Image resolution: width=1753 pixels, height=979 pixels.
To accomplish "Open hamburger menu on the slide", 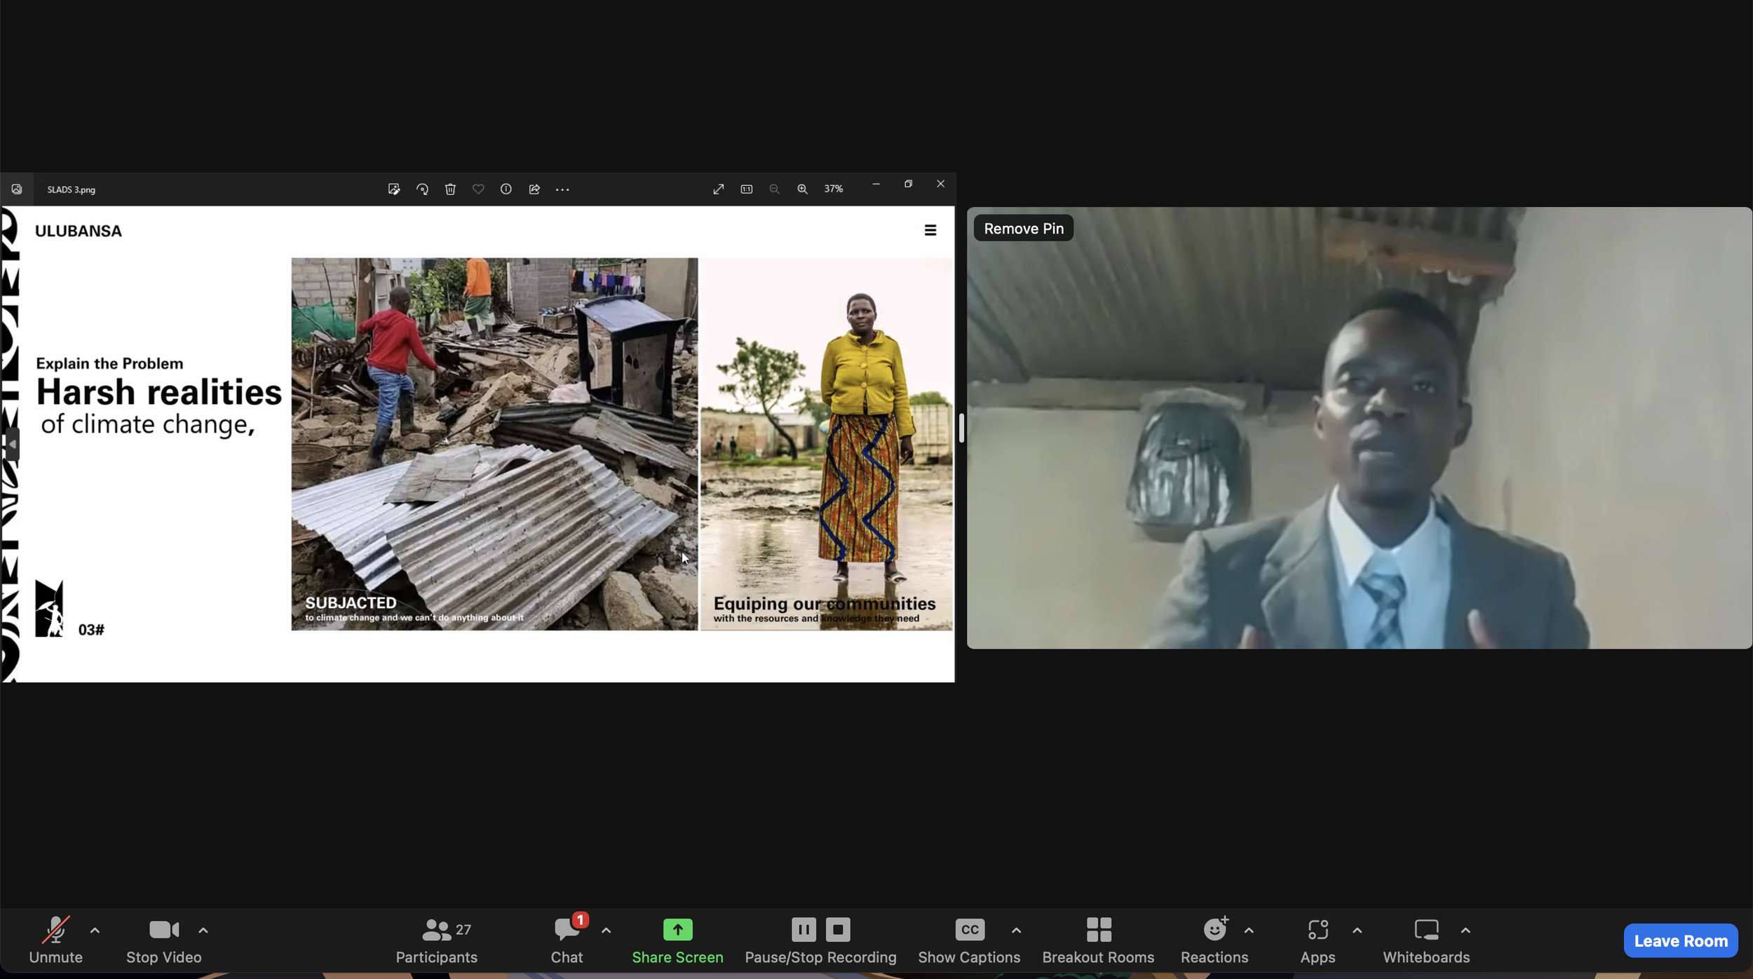I will (x=930, y=230).
